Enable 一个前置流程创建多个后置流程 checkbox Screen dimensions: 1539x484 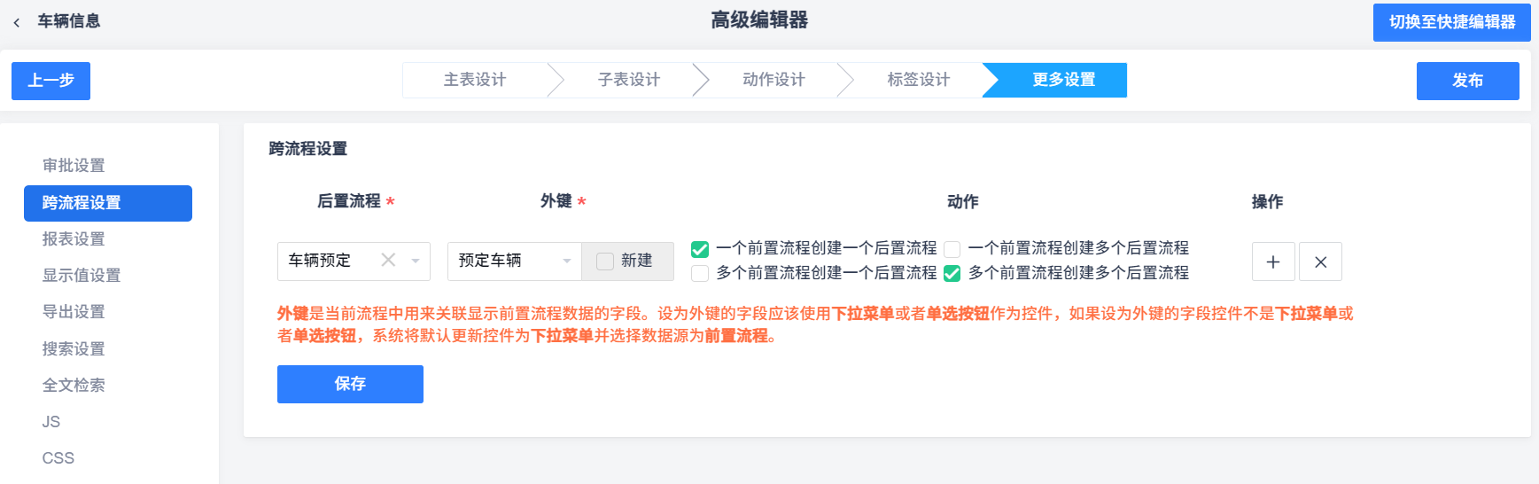(x=952, y=249)
